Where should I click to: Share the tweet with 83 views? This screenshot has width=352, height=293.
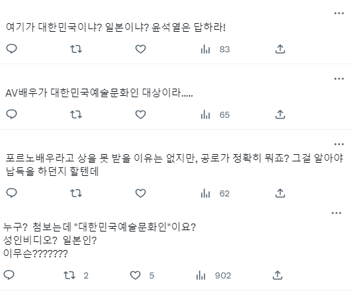tap(280, 49)
